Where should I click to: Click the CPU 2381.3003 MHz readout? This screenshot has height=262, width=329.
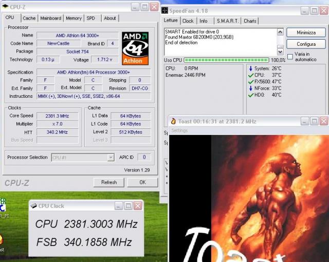click(x=86, y=224)
